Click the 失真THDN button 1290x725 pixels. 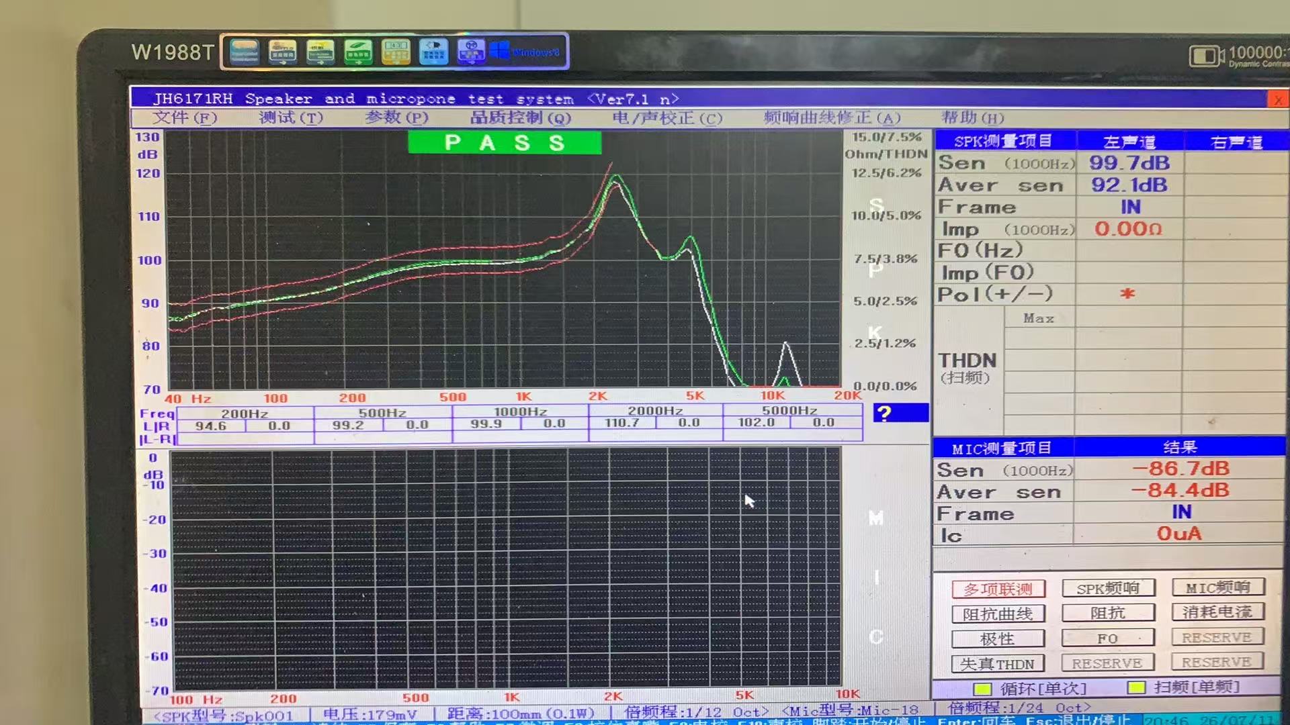[x=998, y=664]
